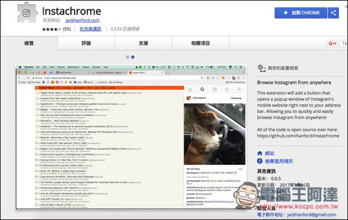Click the 檢舉濫用情形 report link

click(x=279, y=161)
